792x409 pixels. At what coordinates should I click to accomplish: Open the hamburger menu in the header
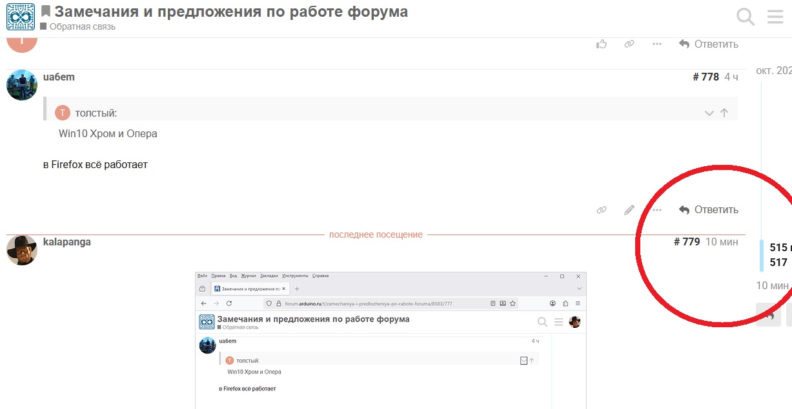pyautogui.click(x=775, y=17)
